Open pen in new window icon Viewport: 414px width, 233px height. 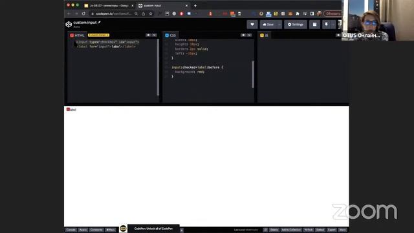click(265, 230)
